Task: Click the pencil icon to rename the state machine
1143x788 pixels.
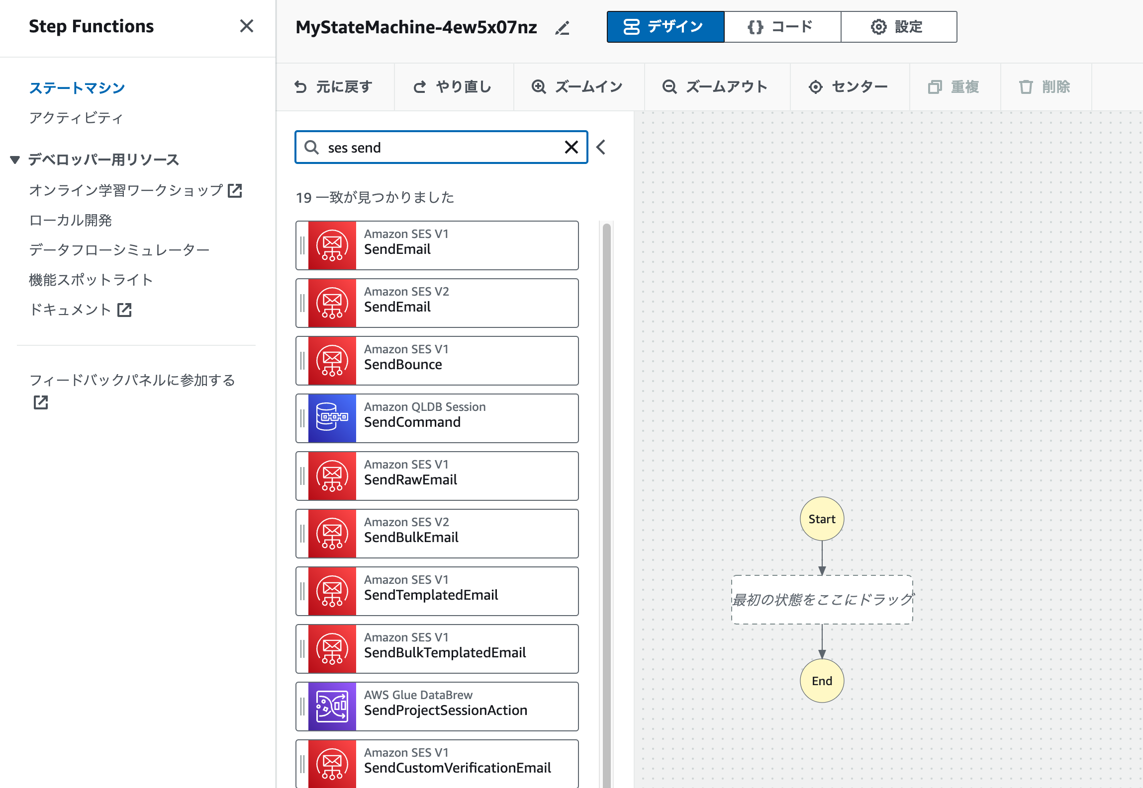Action: (x=562, y=28)
